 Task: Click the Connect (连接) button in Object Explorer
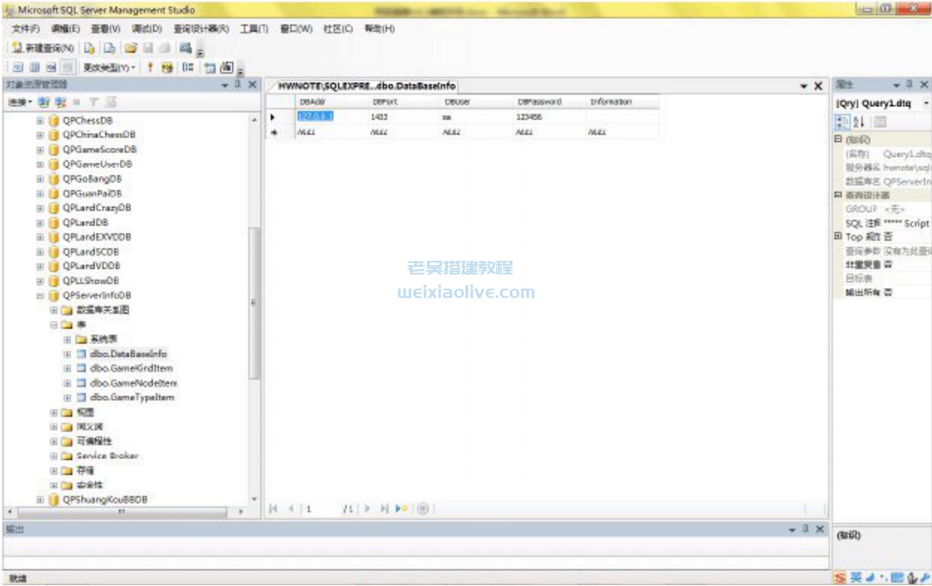tap(20, 102)
